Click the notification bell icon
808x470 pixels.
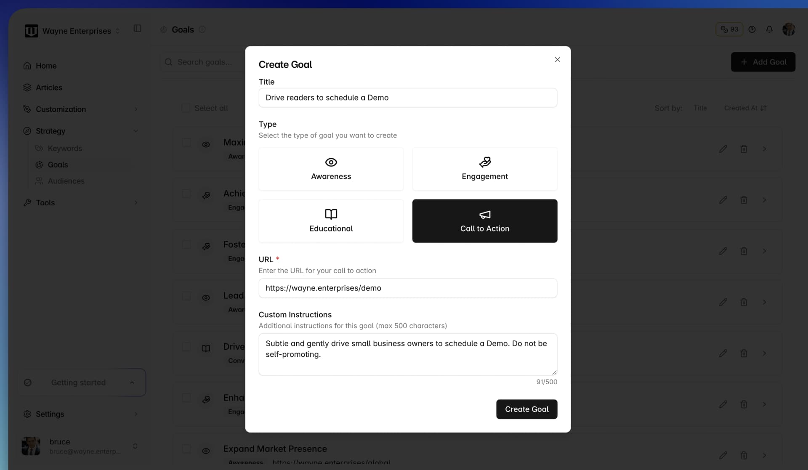(x=769, y=29)
